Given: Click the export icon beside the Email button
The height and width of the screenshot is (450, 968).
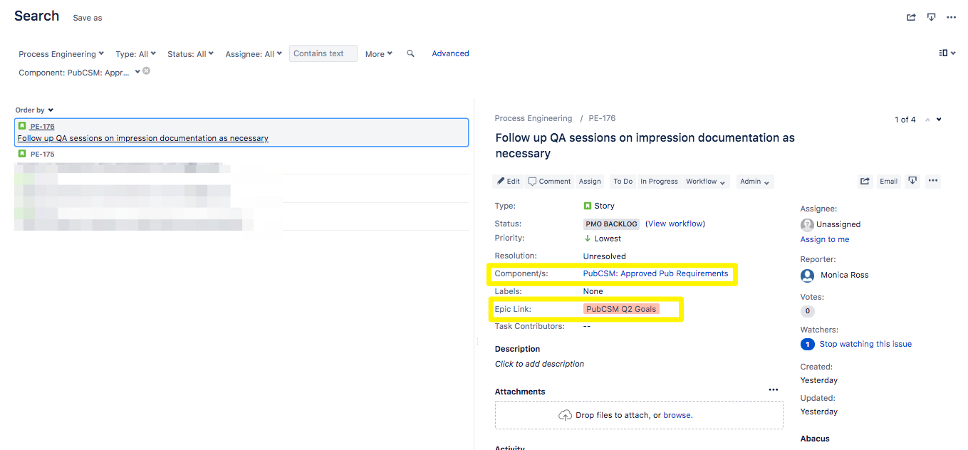Looking at the screenshot, I should [912, 182].
